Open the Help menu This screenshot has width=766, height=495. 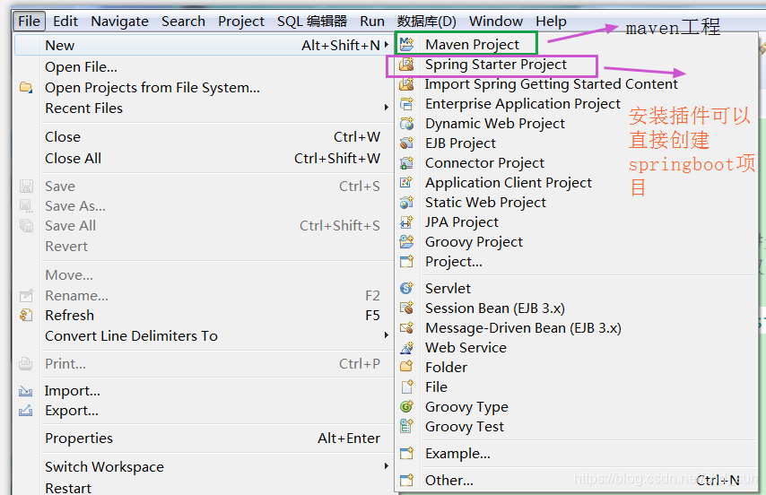click(551, 21)
